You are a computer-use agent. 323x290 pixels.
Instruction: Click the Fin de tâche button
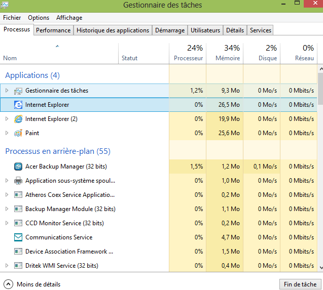point(300,284)
